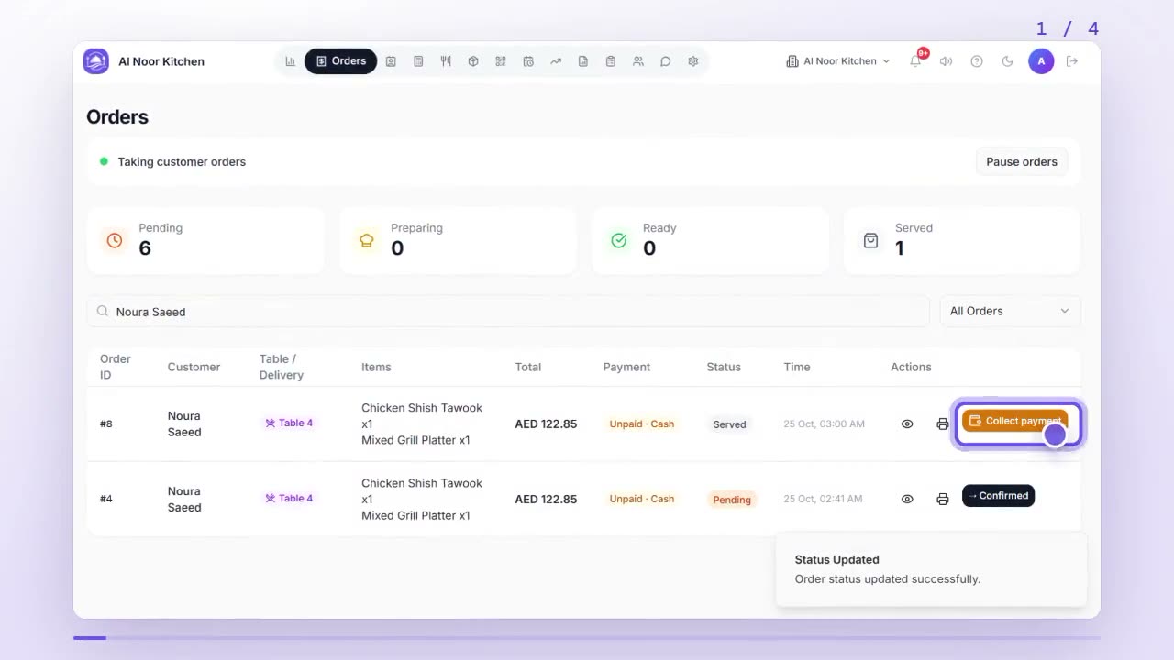The image size is (1174, 660).
Task: Open the clipboard list icon
Action: click(x=611, y=61)
